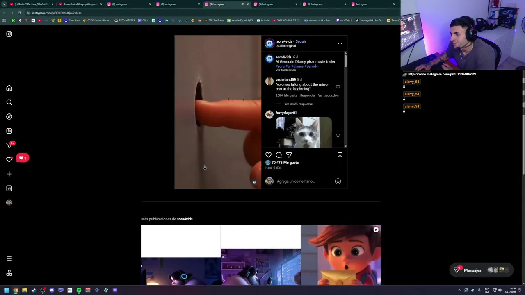Open furryslayer01 profile link
The image size is (525, 295).
coord(286,113)
